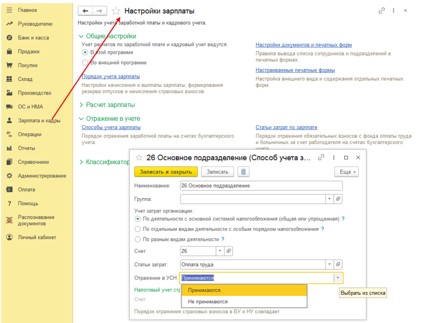
Task: Select По разным видам деятельности radio
Action: click(138, 240)
